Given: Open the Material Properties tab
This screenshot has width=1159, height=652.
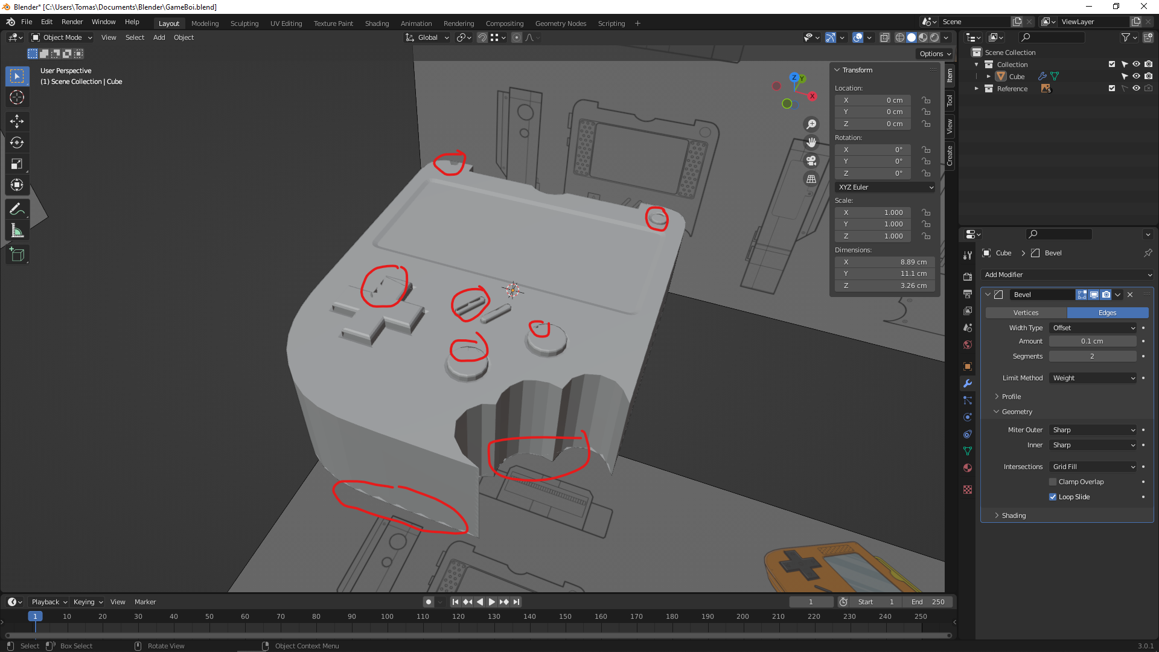Looking at the screenshot, I should coord(968,468).
